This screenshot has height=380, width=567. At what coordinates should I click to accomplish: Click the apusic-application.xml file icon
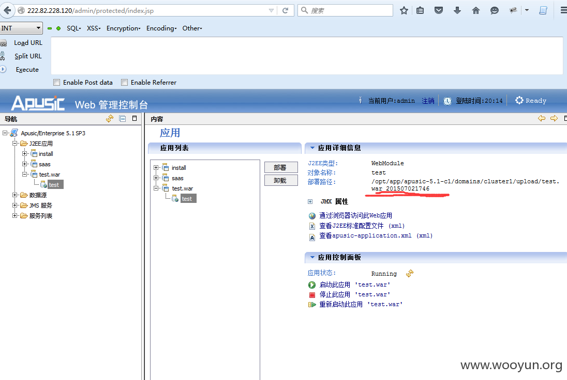312,237
